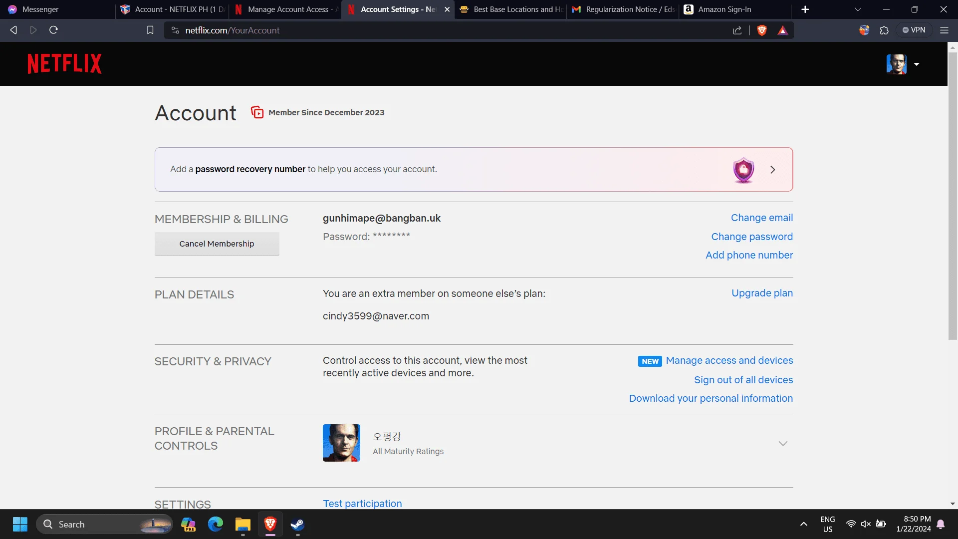
Task: Open Wi-Fi network settings icon
Action: coord(851,524)
